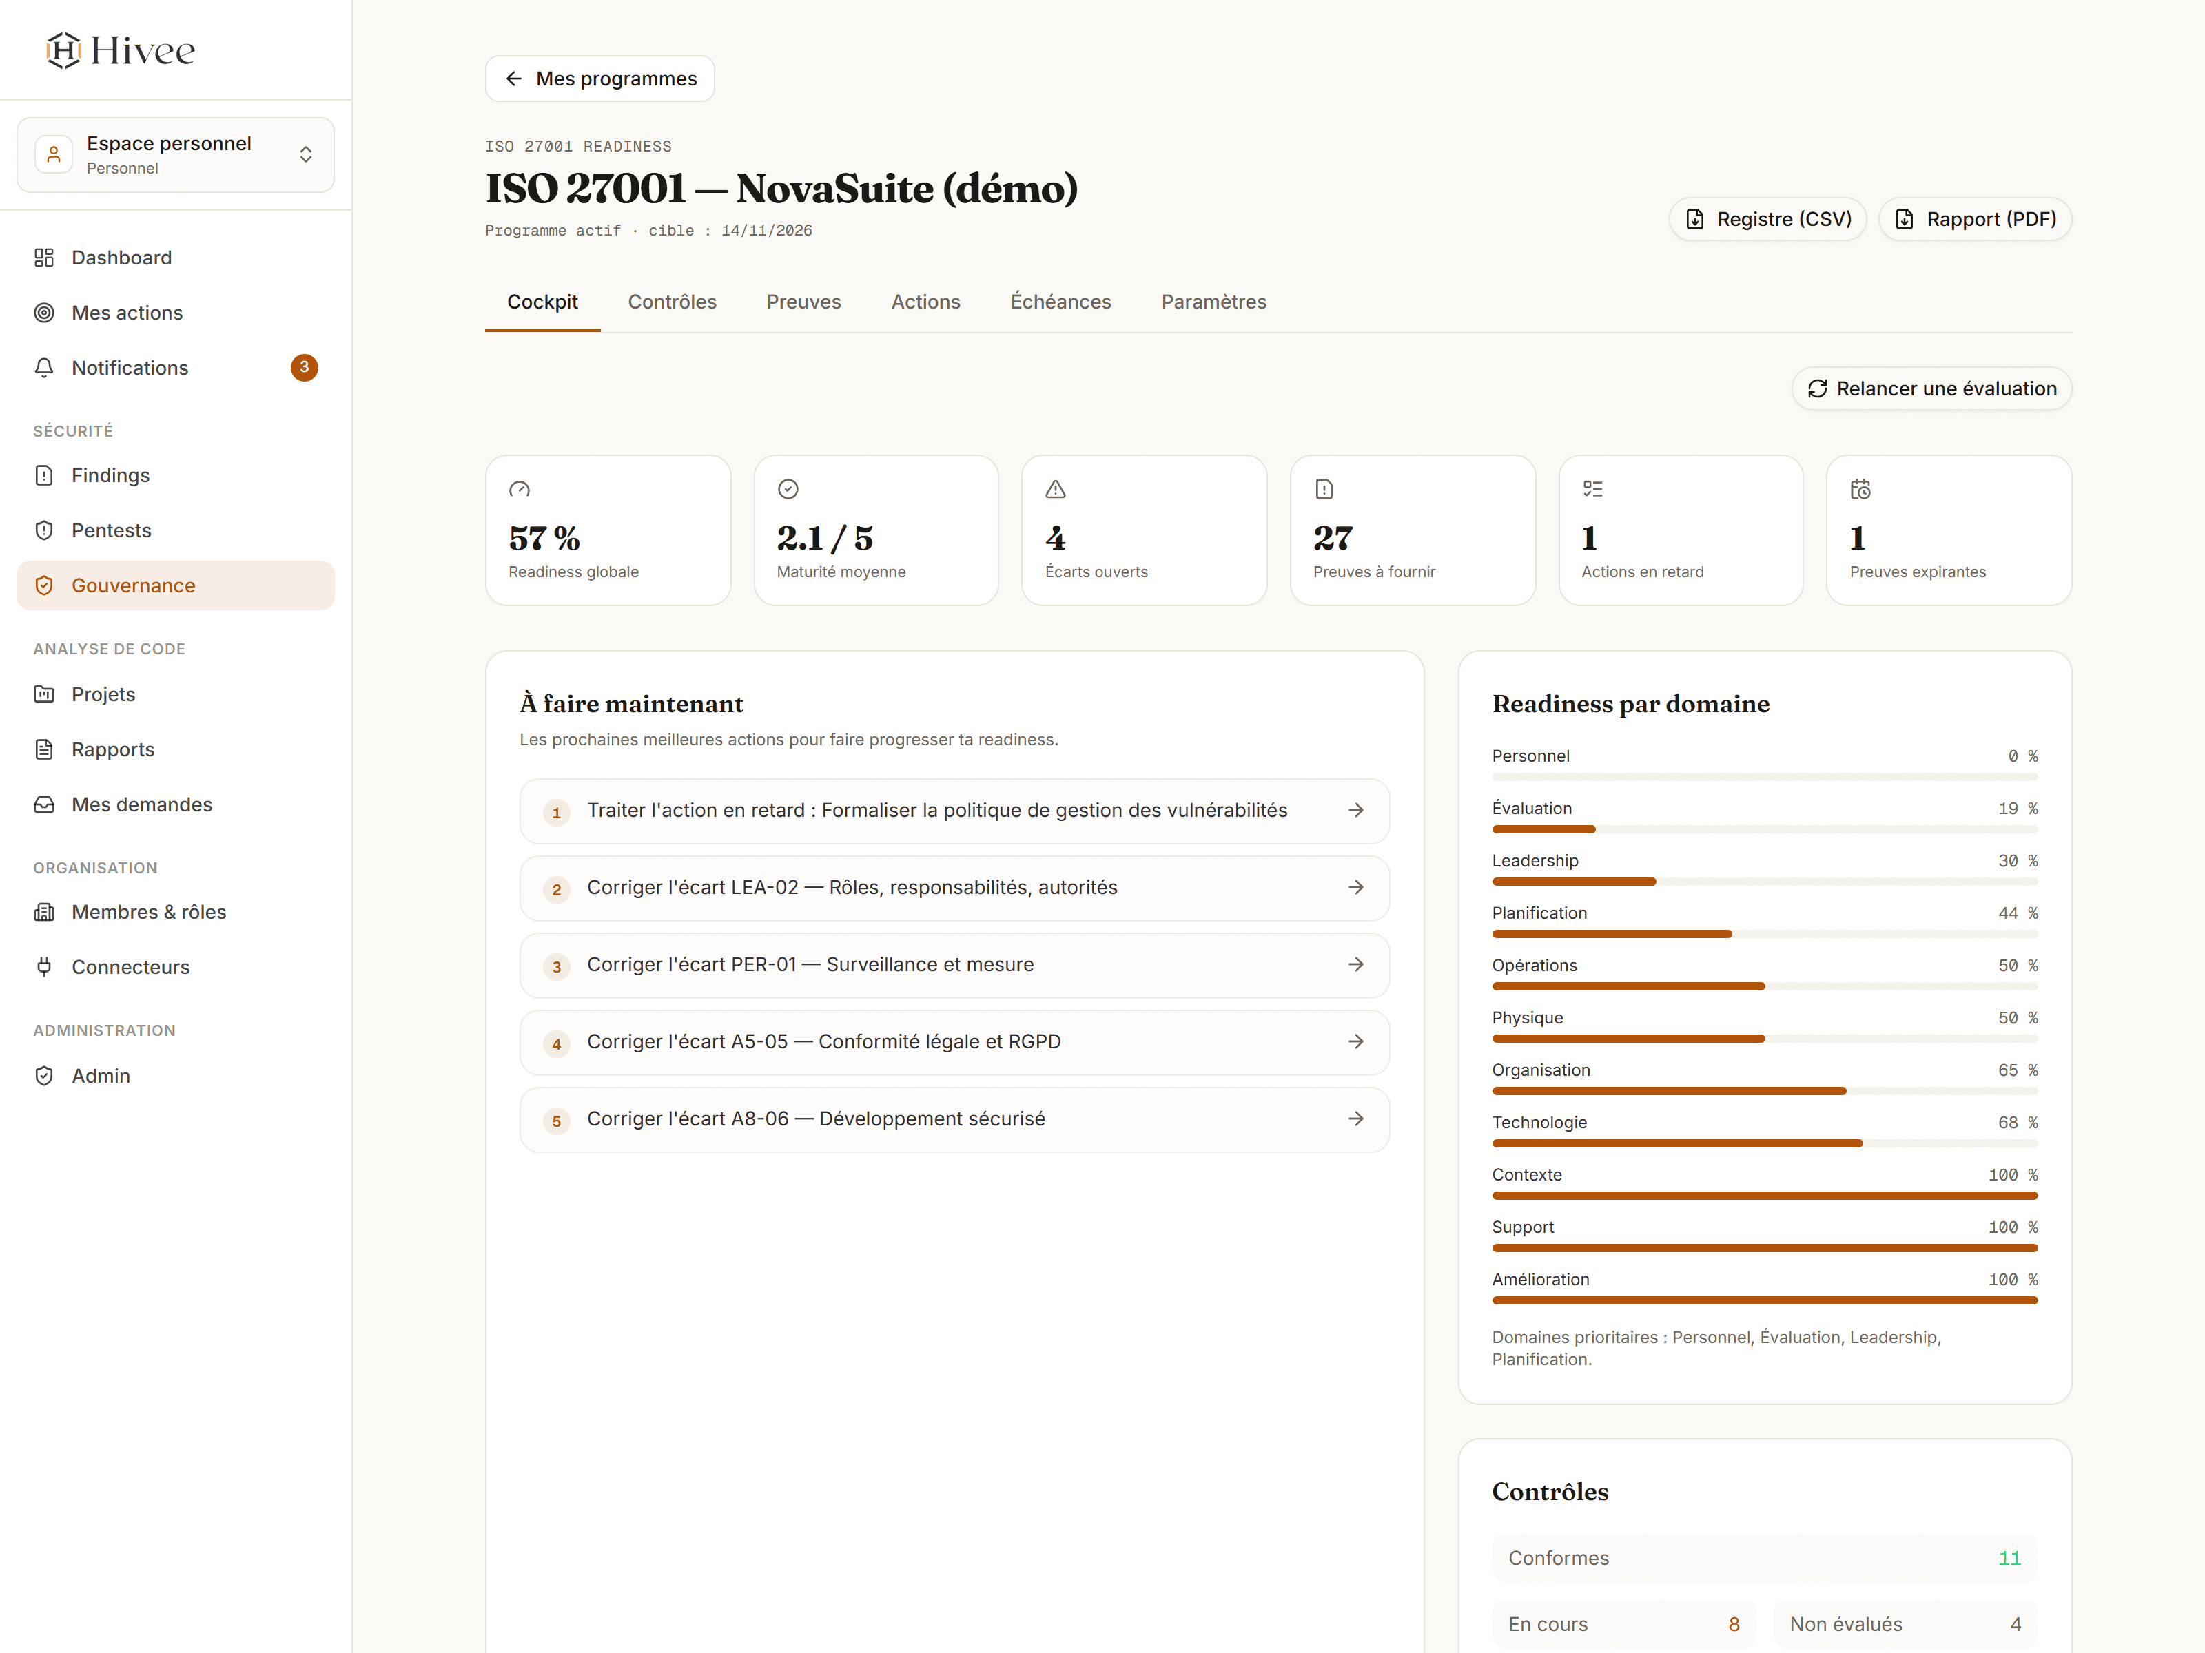Go to Dashboard in the sidebar
Image resolution: width=2205 pixels, height=1653 pixels.
coord(176,258)
